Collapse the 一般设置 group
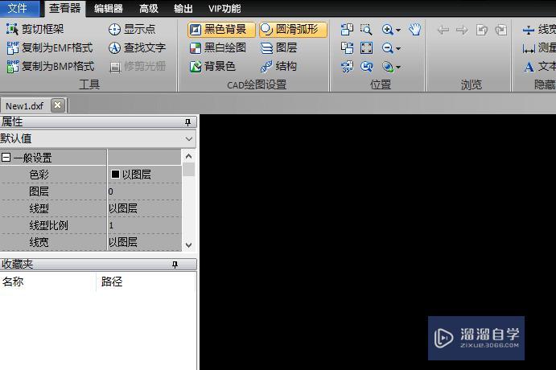This screenshot has height=370, width=556. [6, 157]
